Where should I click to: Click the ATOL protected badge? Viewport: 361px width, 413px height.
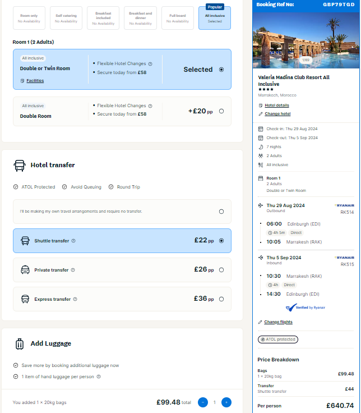pyautogui.click(x=278, y=339)
